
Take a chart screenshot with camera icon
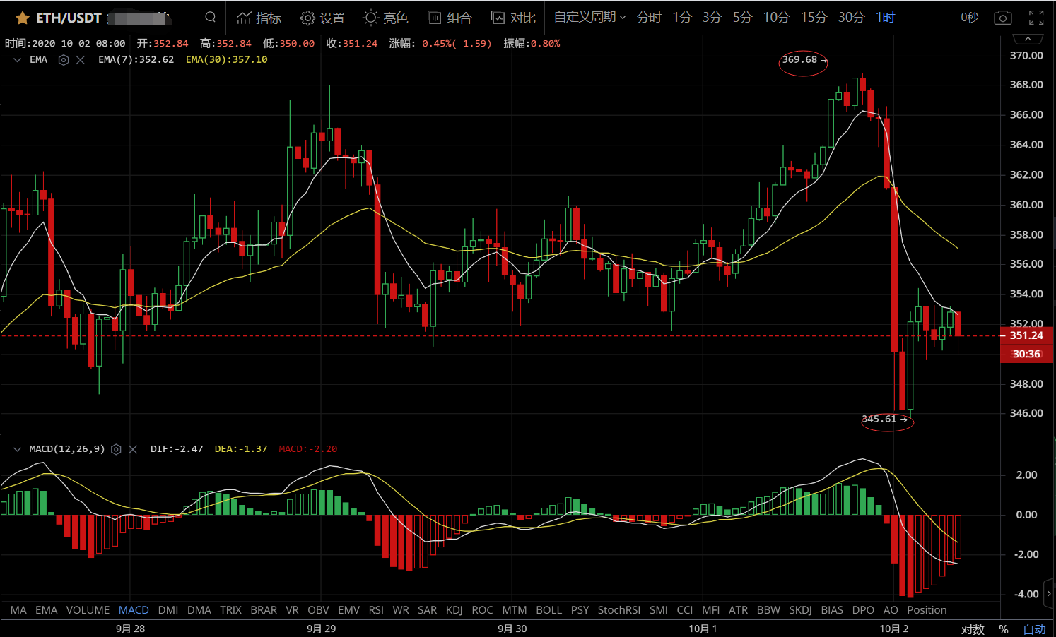(1002, 18)
